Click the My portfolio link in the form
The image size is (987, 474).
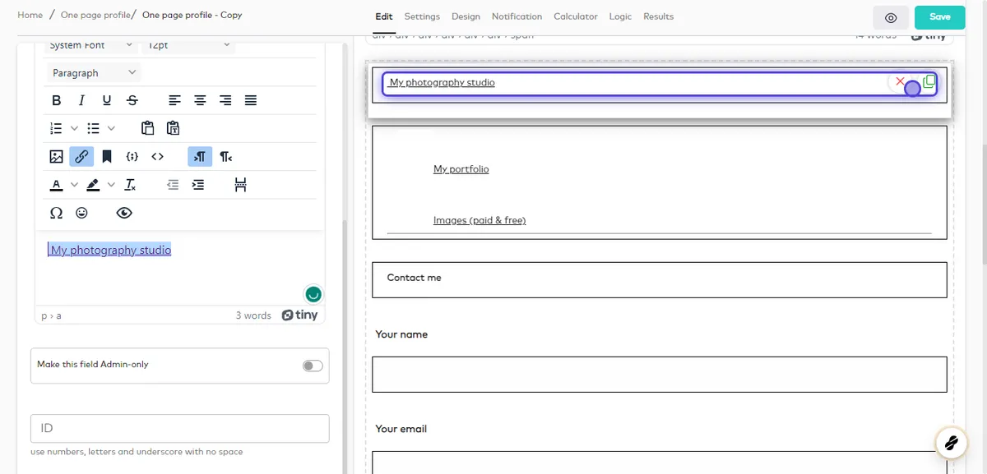(x=461, y=169)
